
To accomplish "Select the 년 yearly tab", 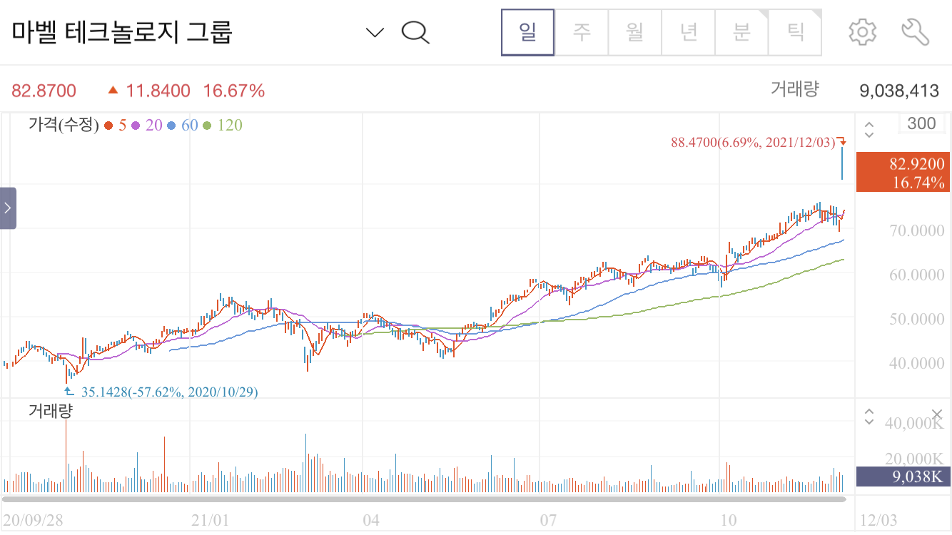I will [689, 32].
